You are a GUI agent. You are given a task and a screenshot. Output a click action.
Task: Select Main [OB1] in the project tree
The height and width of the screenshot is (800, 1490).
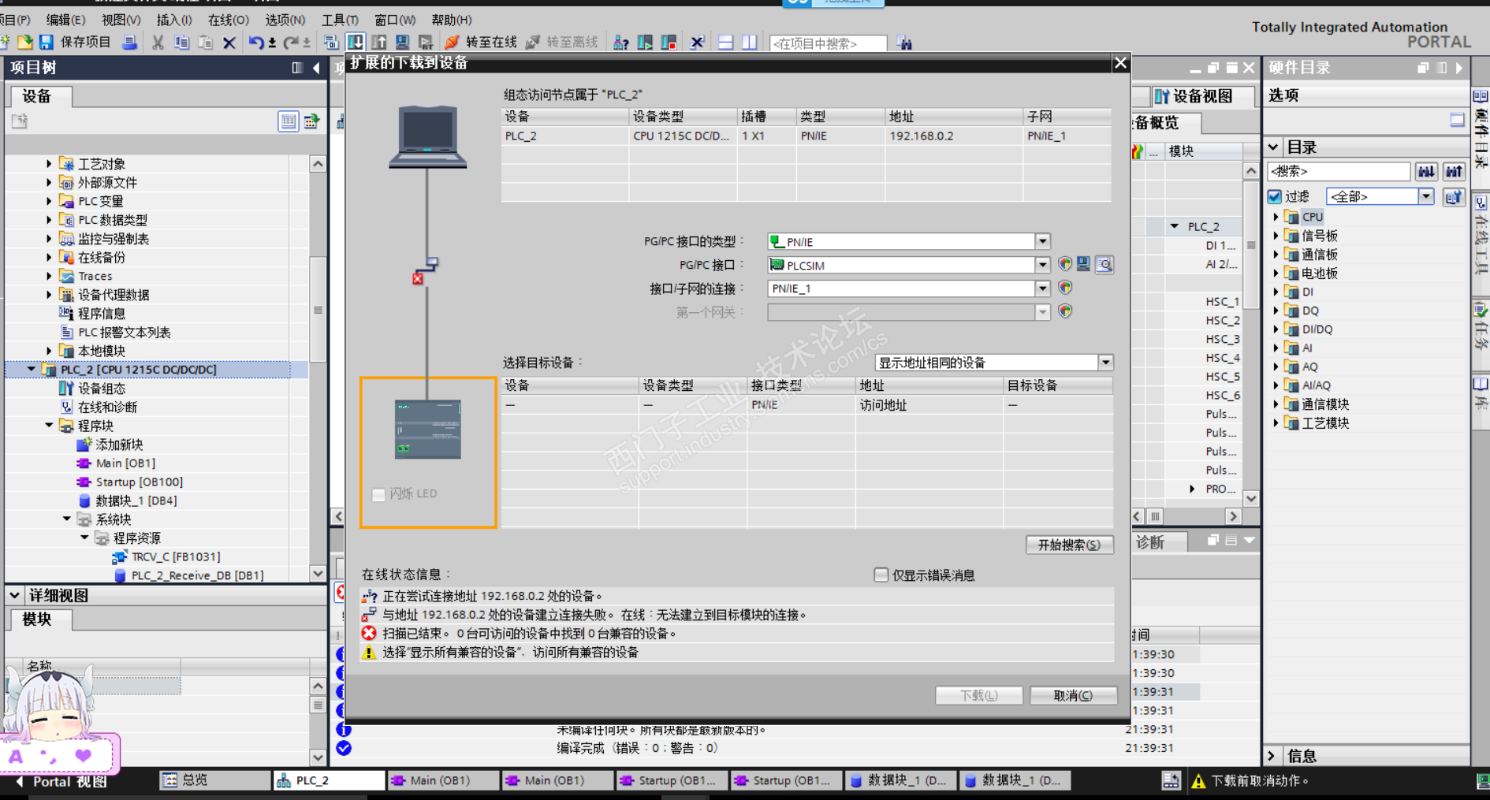(x=125, y=463)
